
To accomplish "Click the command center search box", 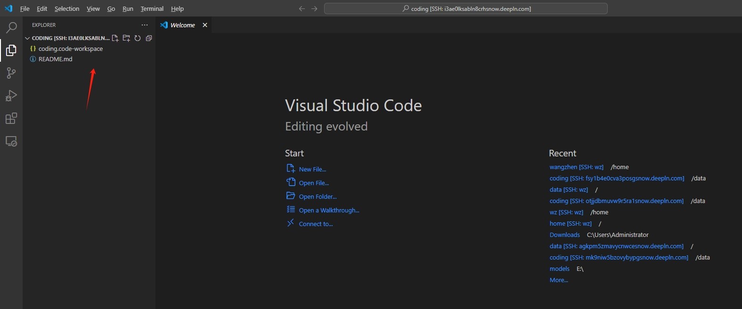I will [x=466, y=8].
